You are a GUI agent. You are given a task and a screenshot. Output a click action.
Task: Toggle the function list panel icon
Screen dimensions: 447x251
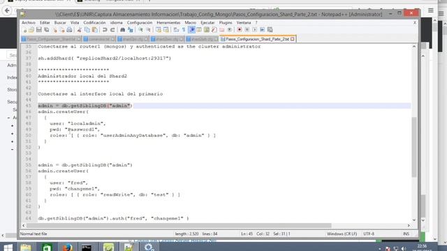[214, 30]
